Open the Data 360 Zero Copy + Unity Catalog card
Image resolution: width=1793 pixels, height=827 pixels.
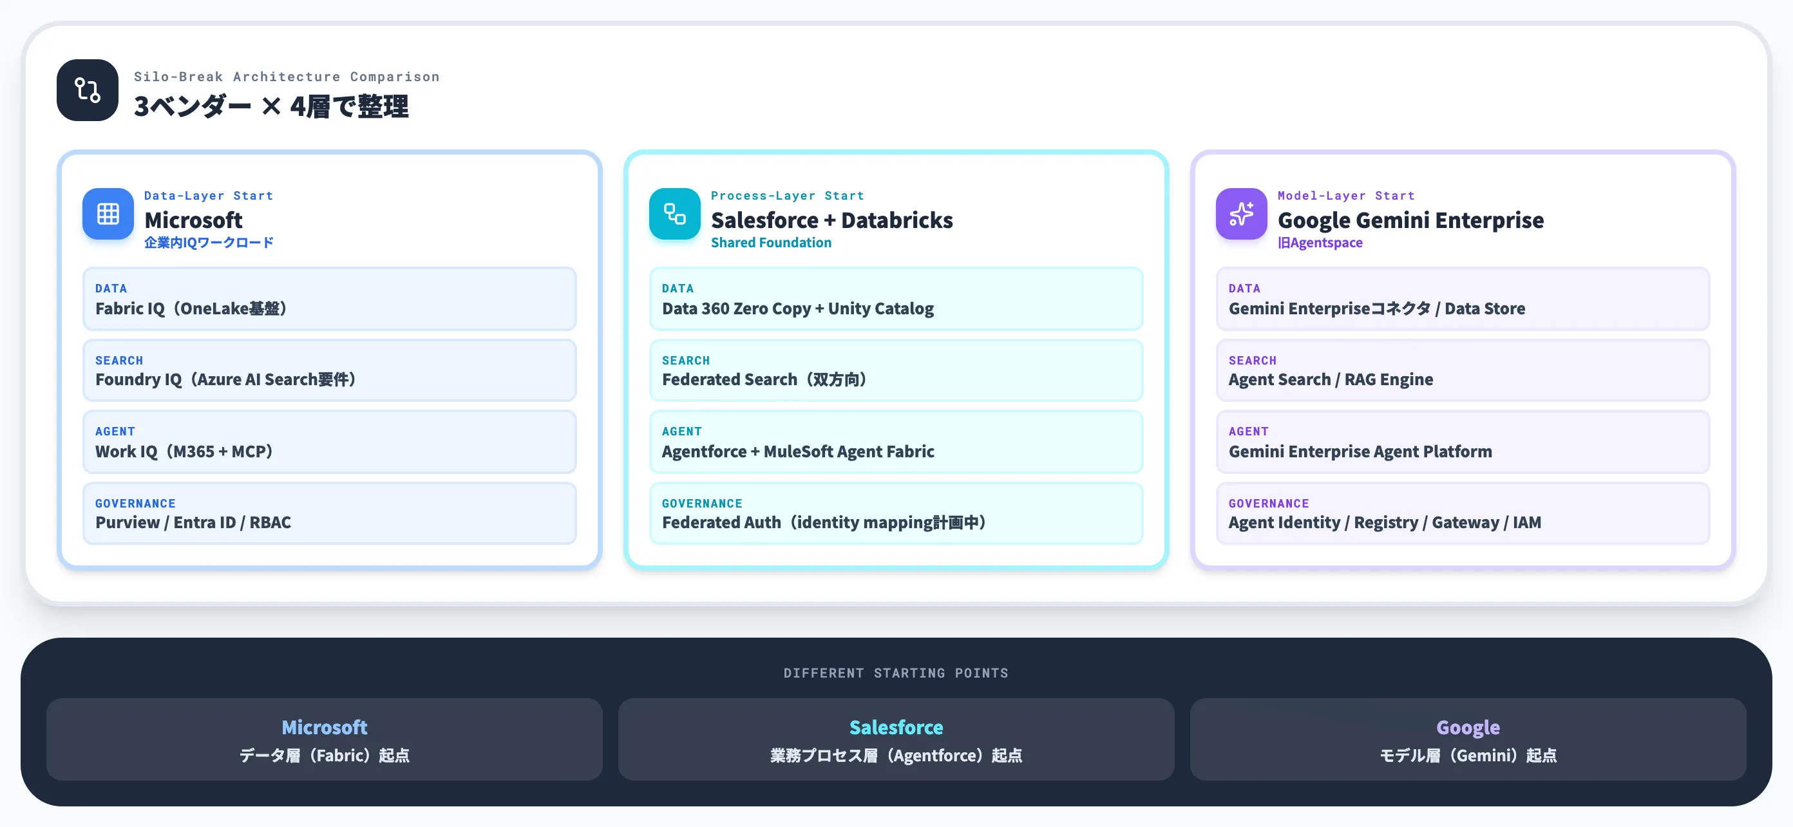point(896,299)
